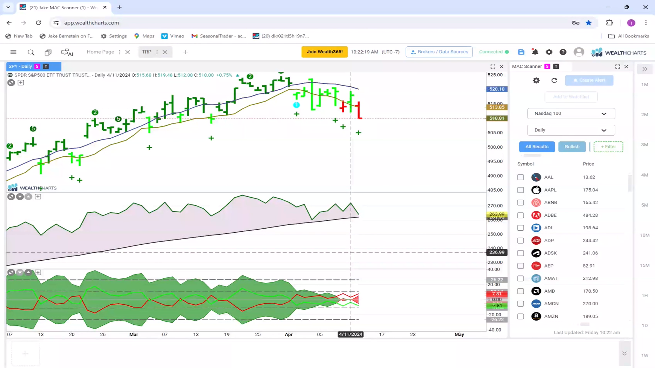Click the Join Wealth365! button
Image resolution: width=655 pixels, height=368 pixels.
click(324, 52)
